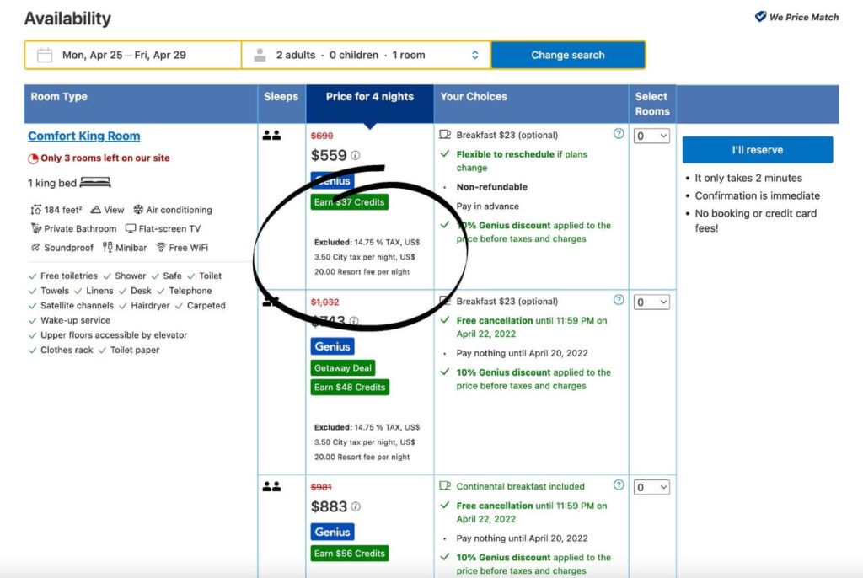The height and width of the screenshot is (578, 863).
Task: Open the info icon next to $883
Action: tap(356, 506)
